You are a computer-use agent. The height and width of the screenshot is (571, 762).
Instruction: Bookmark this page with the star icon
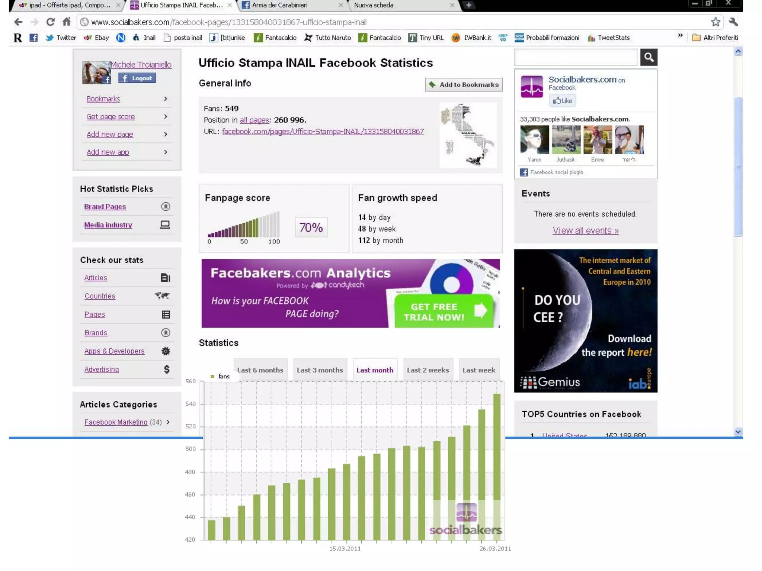pos(715,22)
